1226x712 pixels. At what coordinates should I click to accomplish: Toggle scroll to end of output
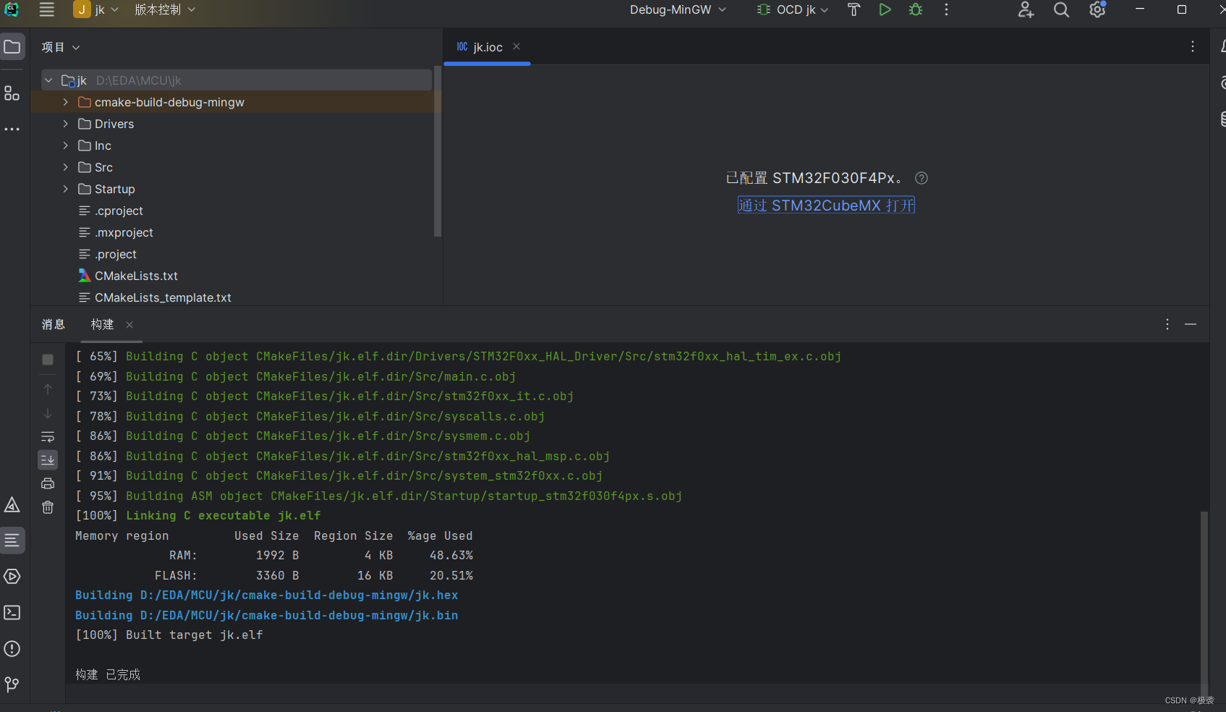point(48,459)
